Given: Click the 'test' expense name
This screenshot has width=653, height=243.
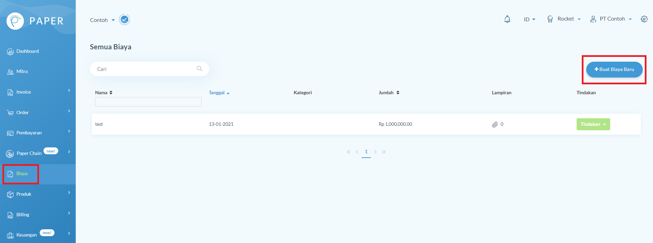Looking at the screenshot, I should click(99, 124).
